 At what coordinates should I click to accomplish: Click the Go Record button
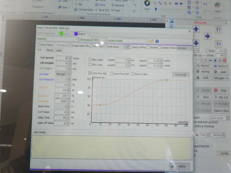[203, 66]
